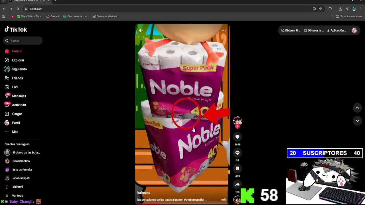Open Oreate AI bookmark
365x205 pixels.
point(53,16)
